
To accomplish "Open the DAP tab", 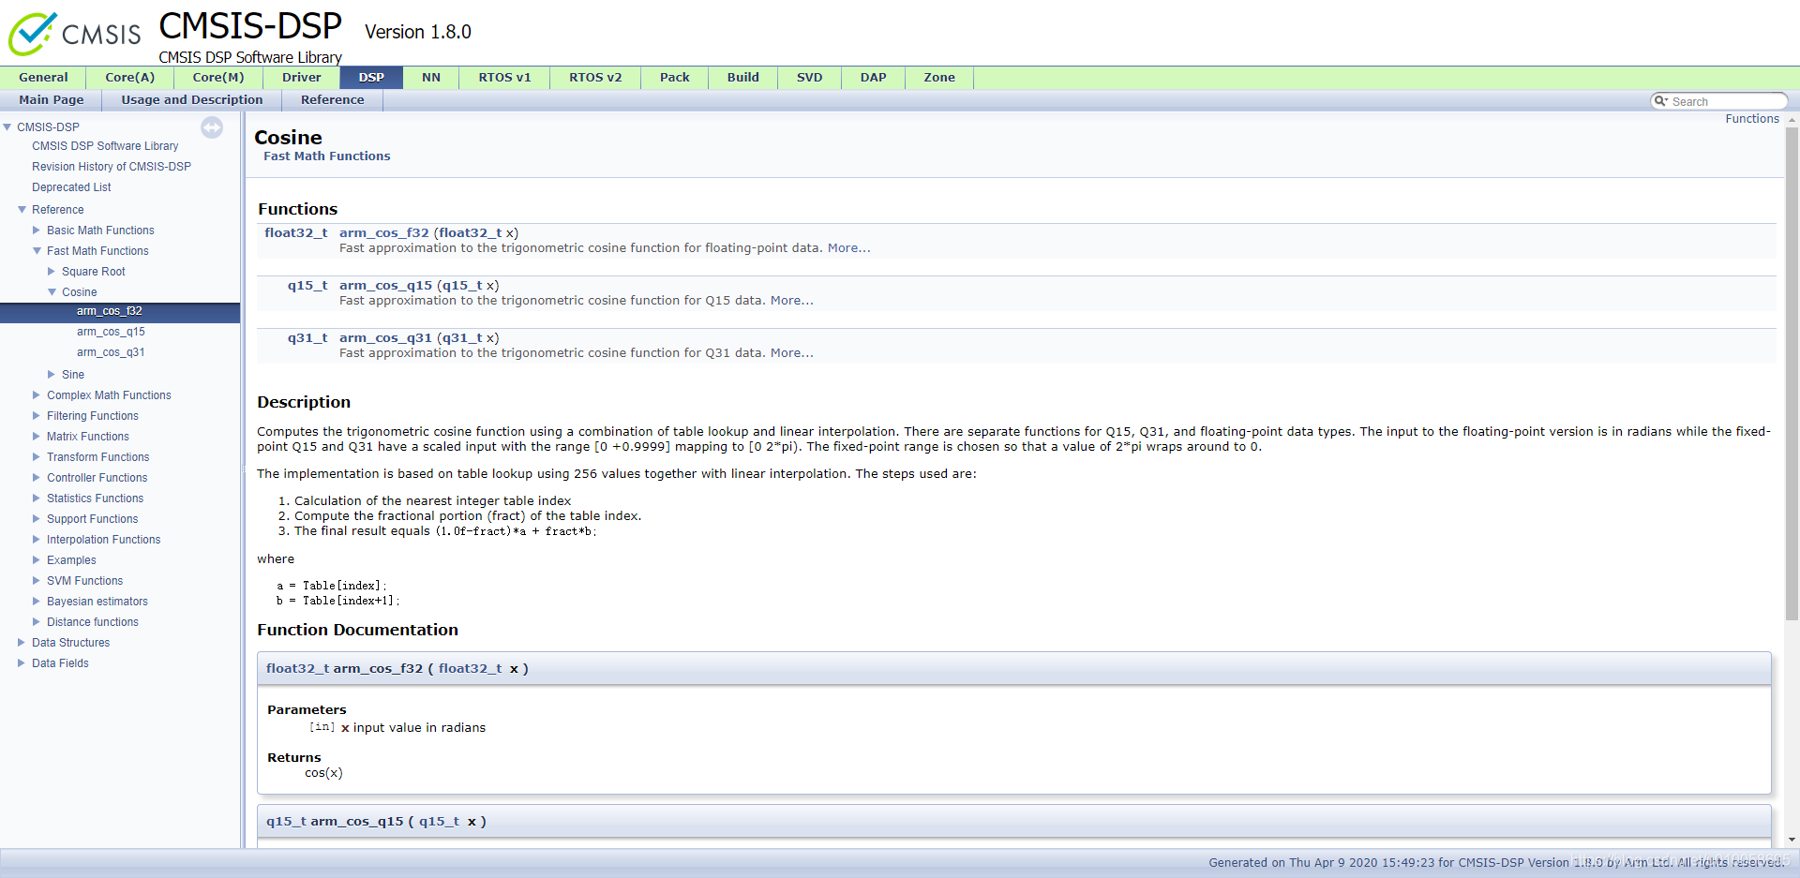I will pos(874,78).
